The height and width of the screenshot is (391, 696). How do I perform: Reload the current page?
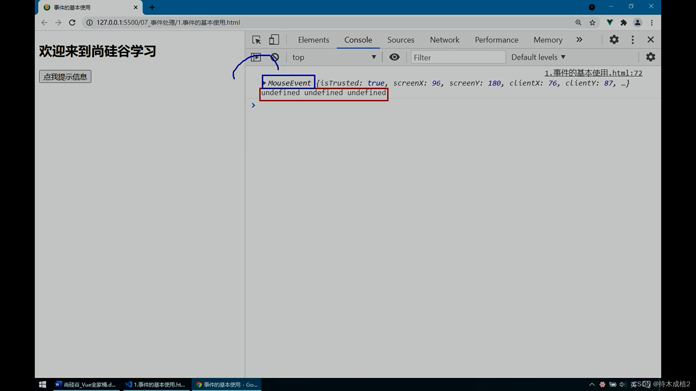[x=72, y=22]
